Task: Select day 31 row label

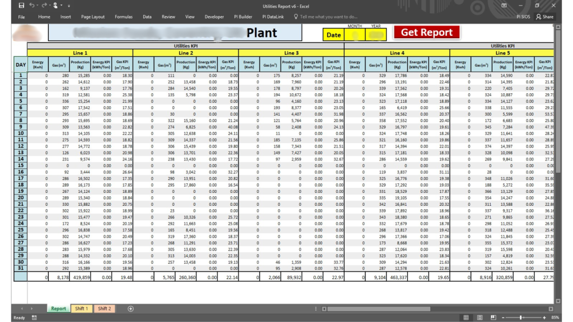Action: pos(21,268)
